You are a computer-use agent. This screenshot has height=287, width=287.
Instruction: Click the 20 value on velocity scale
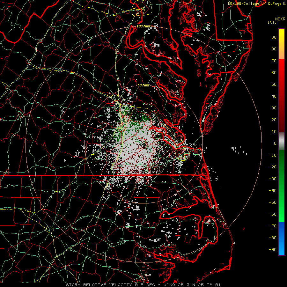pyautogui.click(x=274, y=120)
